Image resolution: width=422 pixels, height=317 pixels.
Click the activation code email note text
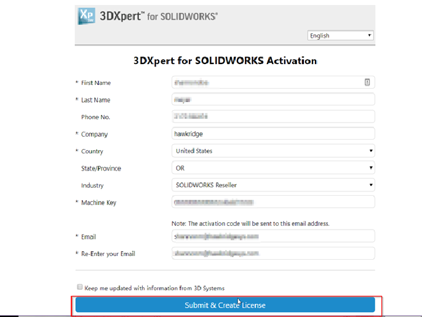250,223
